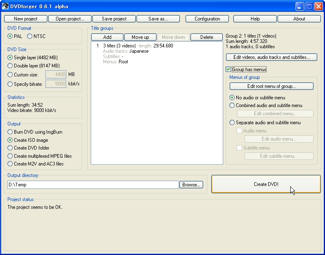Screen dimensions: 325x255
Task: Toggle the Group has menus checkbox
Action: tap(229, 69)
